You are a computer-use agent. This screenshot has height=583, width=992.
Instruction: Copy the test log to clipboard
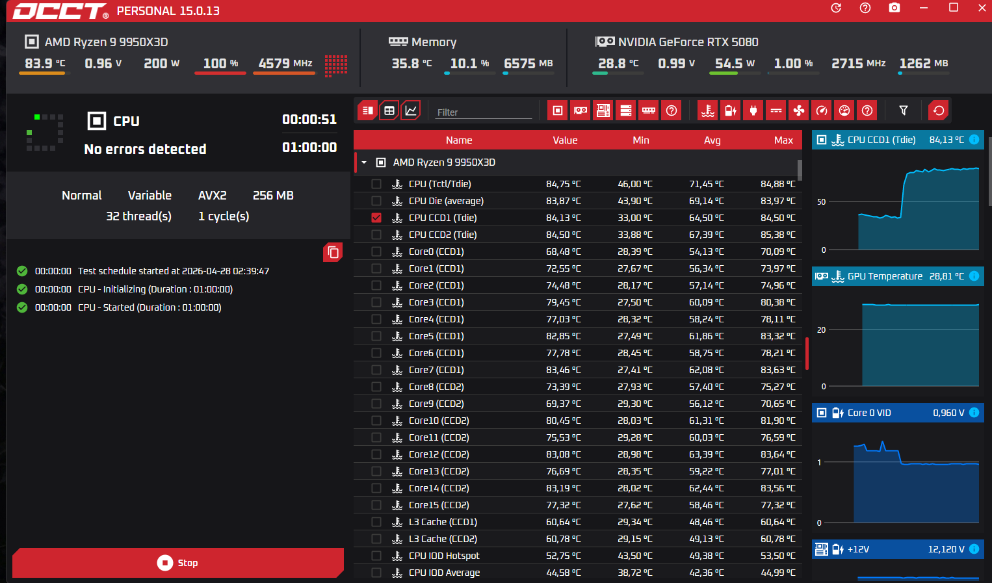coord(333,252)
